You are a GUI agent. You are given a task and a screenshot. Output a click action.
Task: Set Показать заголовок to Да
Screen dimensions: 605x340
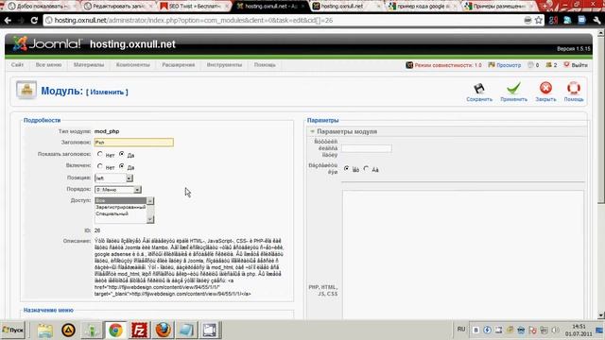[x=122, y=154]
